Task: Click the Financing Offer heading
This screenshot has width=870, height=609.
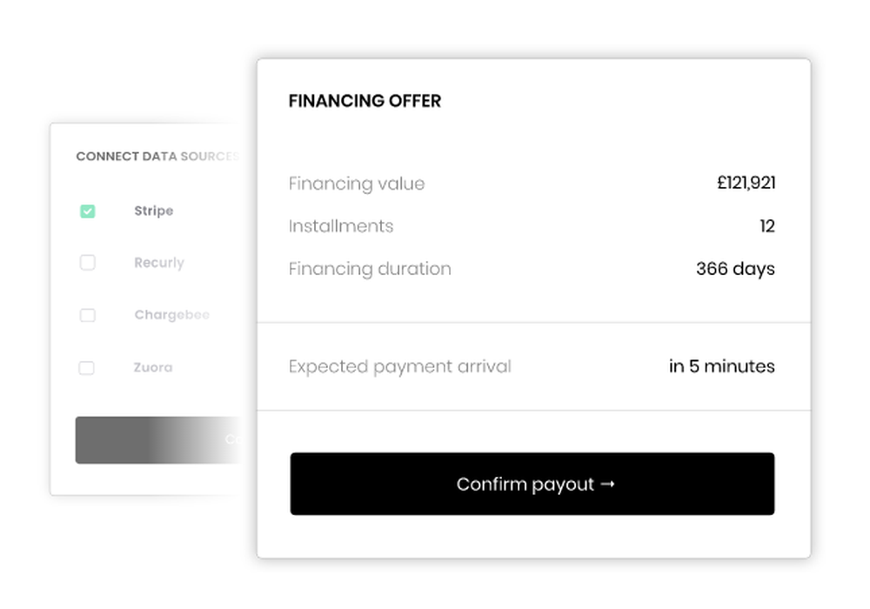Action: tap(365, 101)
